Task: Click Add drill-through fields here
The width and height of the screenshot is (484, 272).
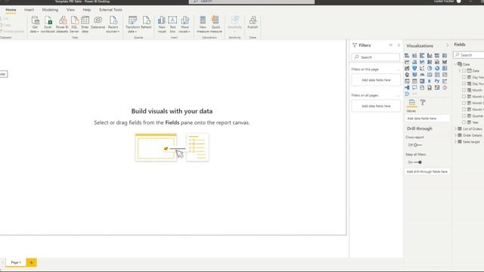Action: pos(427,172)
